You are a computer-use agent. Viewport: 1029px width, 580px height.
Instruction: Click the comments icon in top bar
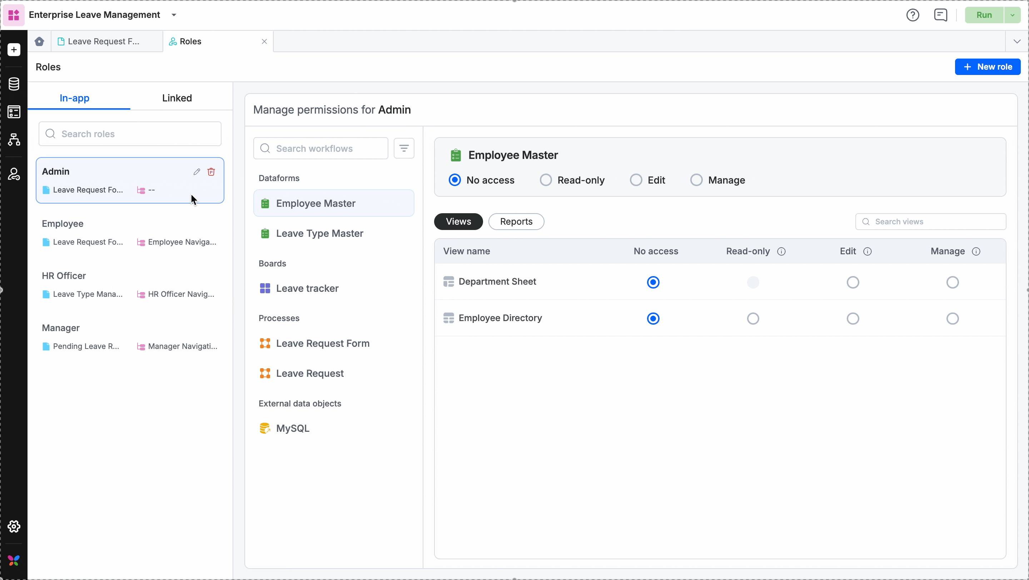(x=940, y=15)
